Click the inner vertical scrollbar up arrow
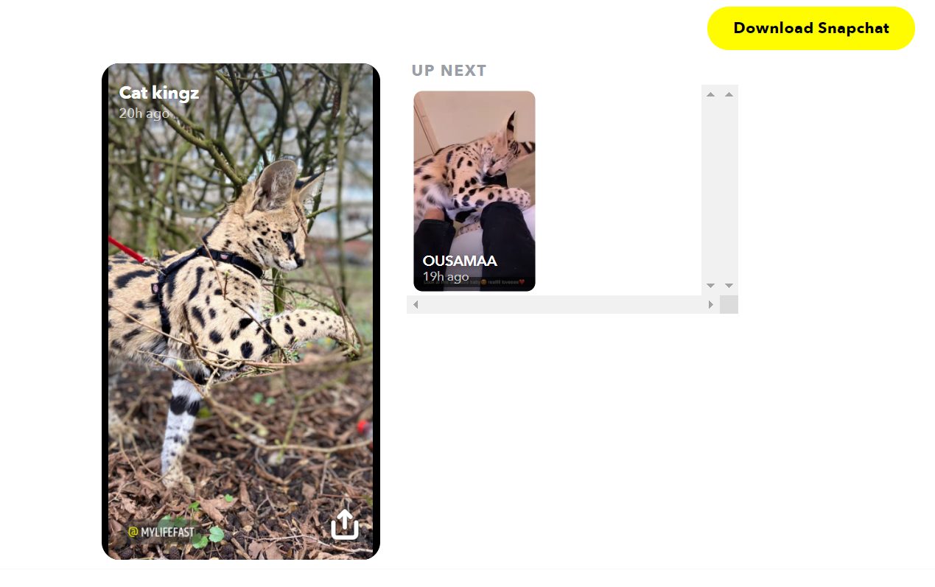Viewport: 935px width, 587px height. [710, 94]
